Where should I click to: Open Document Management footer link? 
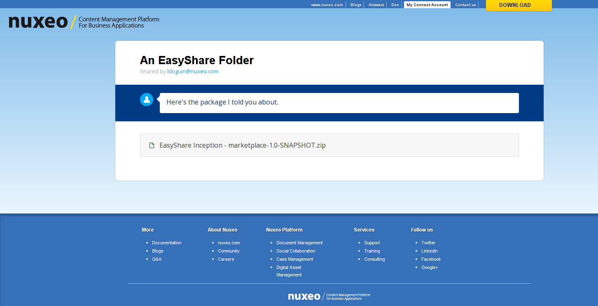click(299, 243)
